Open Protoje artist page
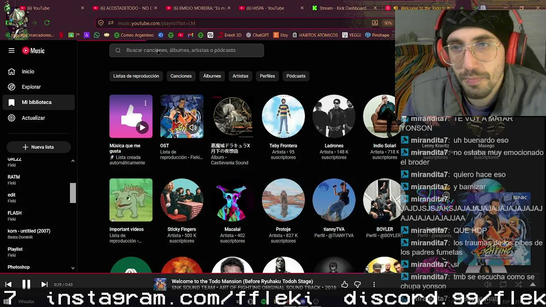 [283, 200]
